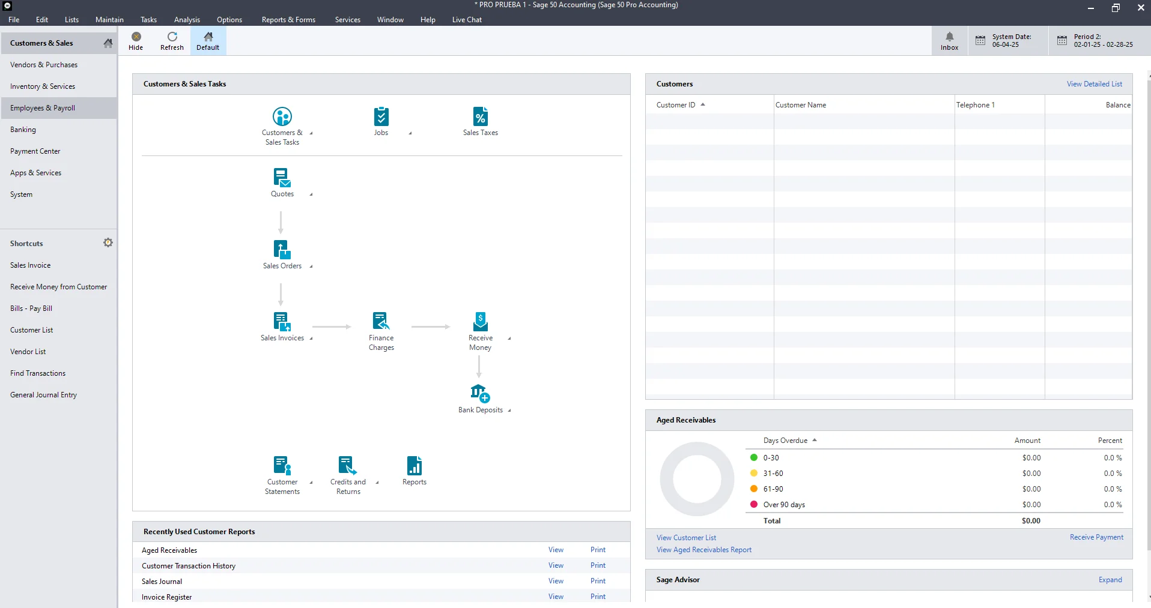The height and width of the screenshot is (608, 1151).
Task: Open the Bank Deposits icon
Action: point(480,394)
